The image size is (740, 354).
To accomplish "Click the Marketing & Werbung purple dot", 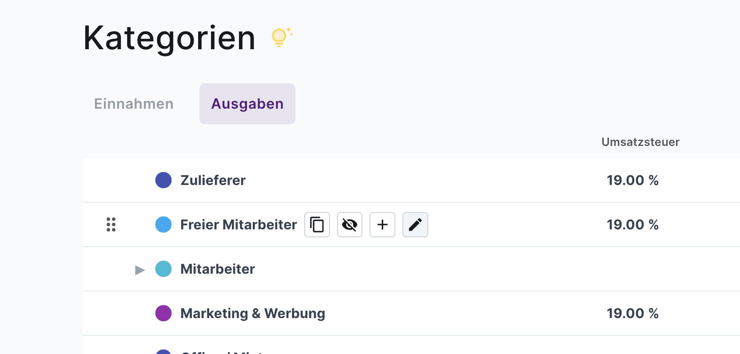I will 163,313.
